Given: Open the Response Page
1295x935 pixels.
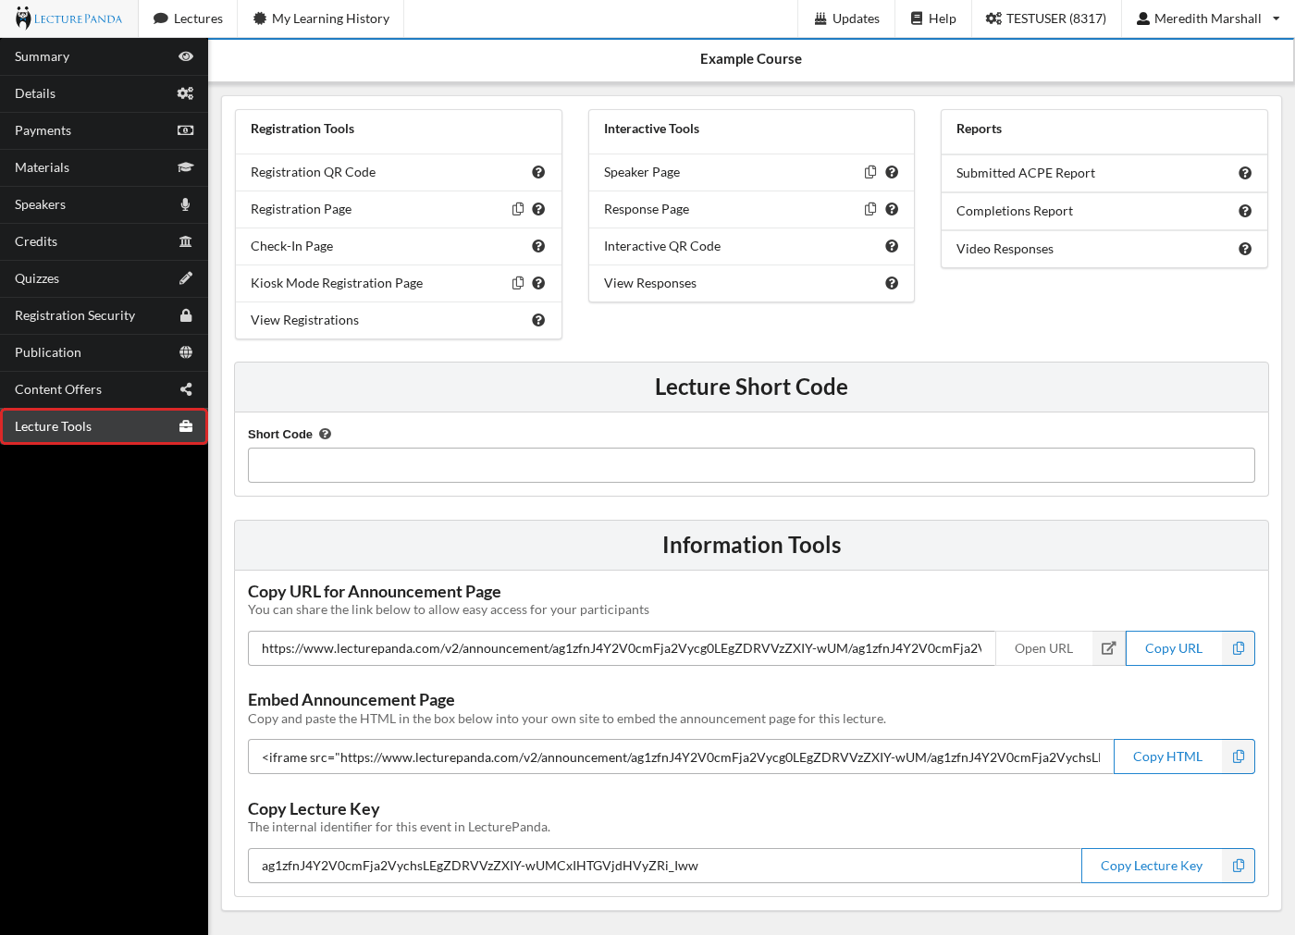Looking at the screenshot, I should pos(647,209).
